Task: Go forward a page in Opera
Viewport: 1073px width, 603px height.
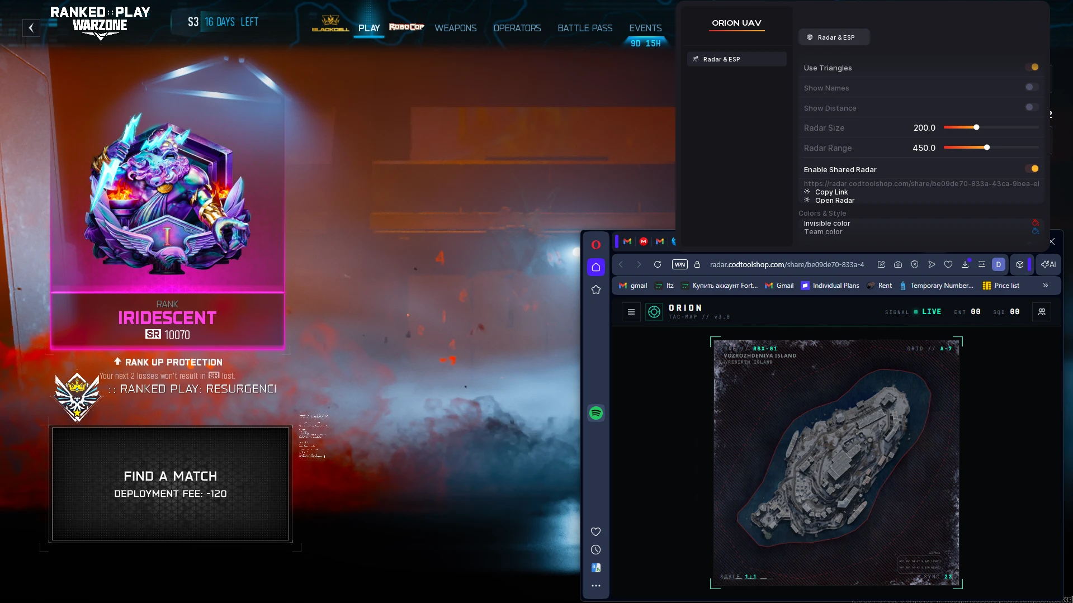Action: click(x=639, y=264)
